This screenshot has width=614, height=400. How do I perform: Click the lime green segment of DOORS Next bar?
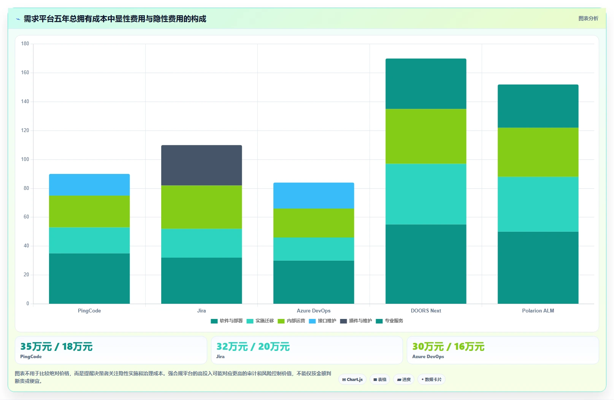tap(426, 136)
